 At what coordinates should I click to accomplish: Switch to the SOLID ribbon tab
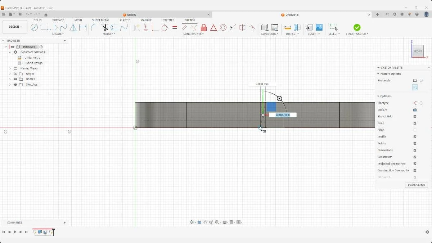pyautogui.click(x=37, y=20)
